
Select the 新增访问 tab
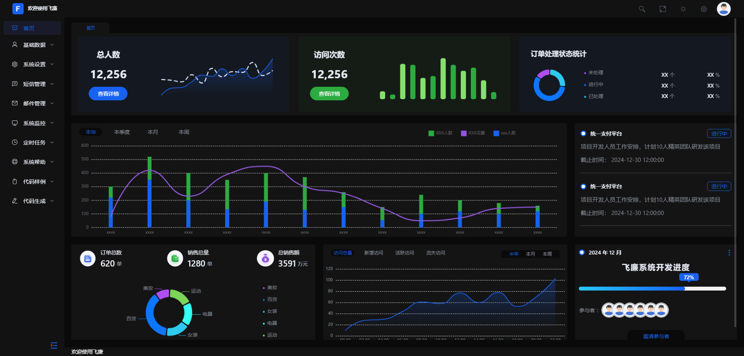(374, 253)
